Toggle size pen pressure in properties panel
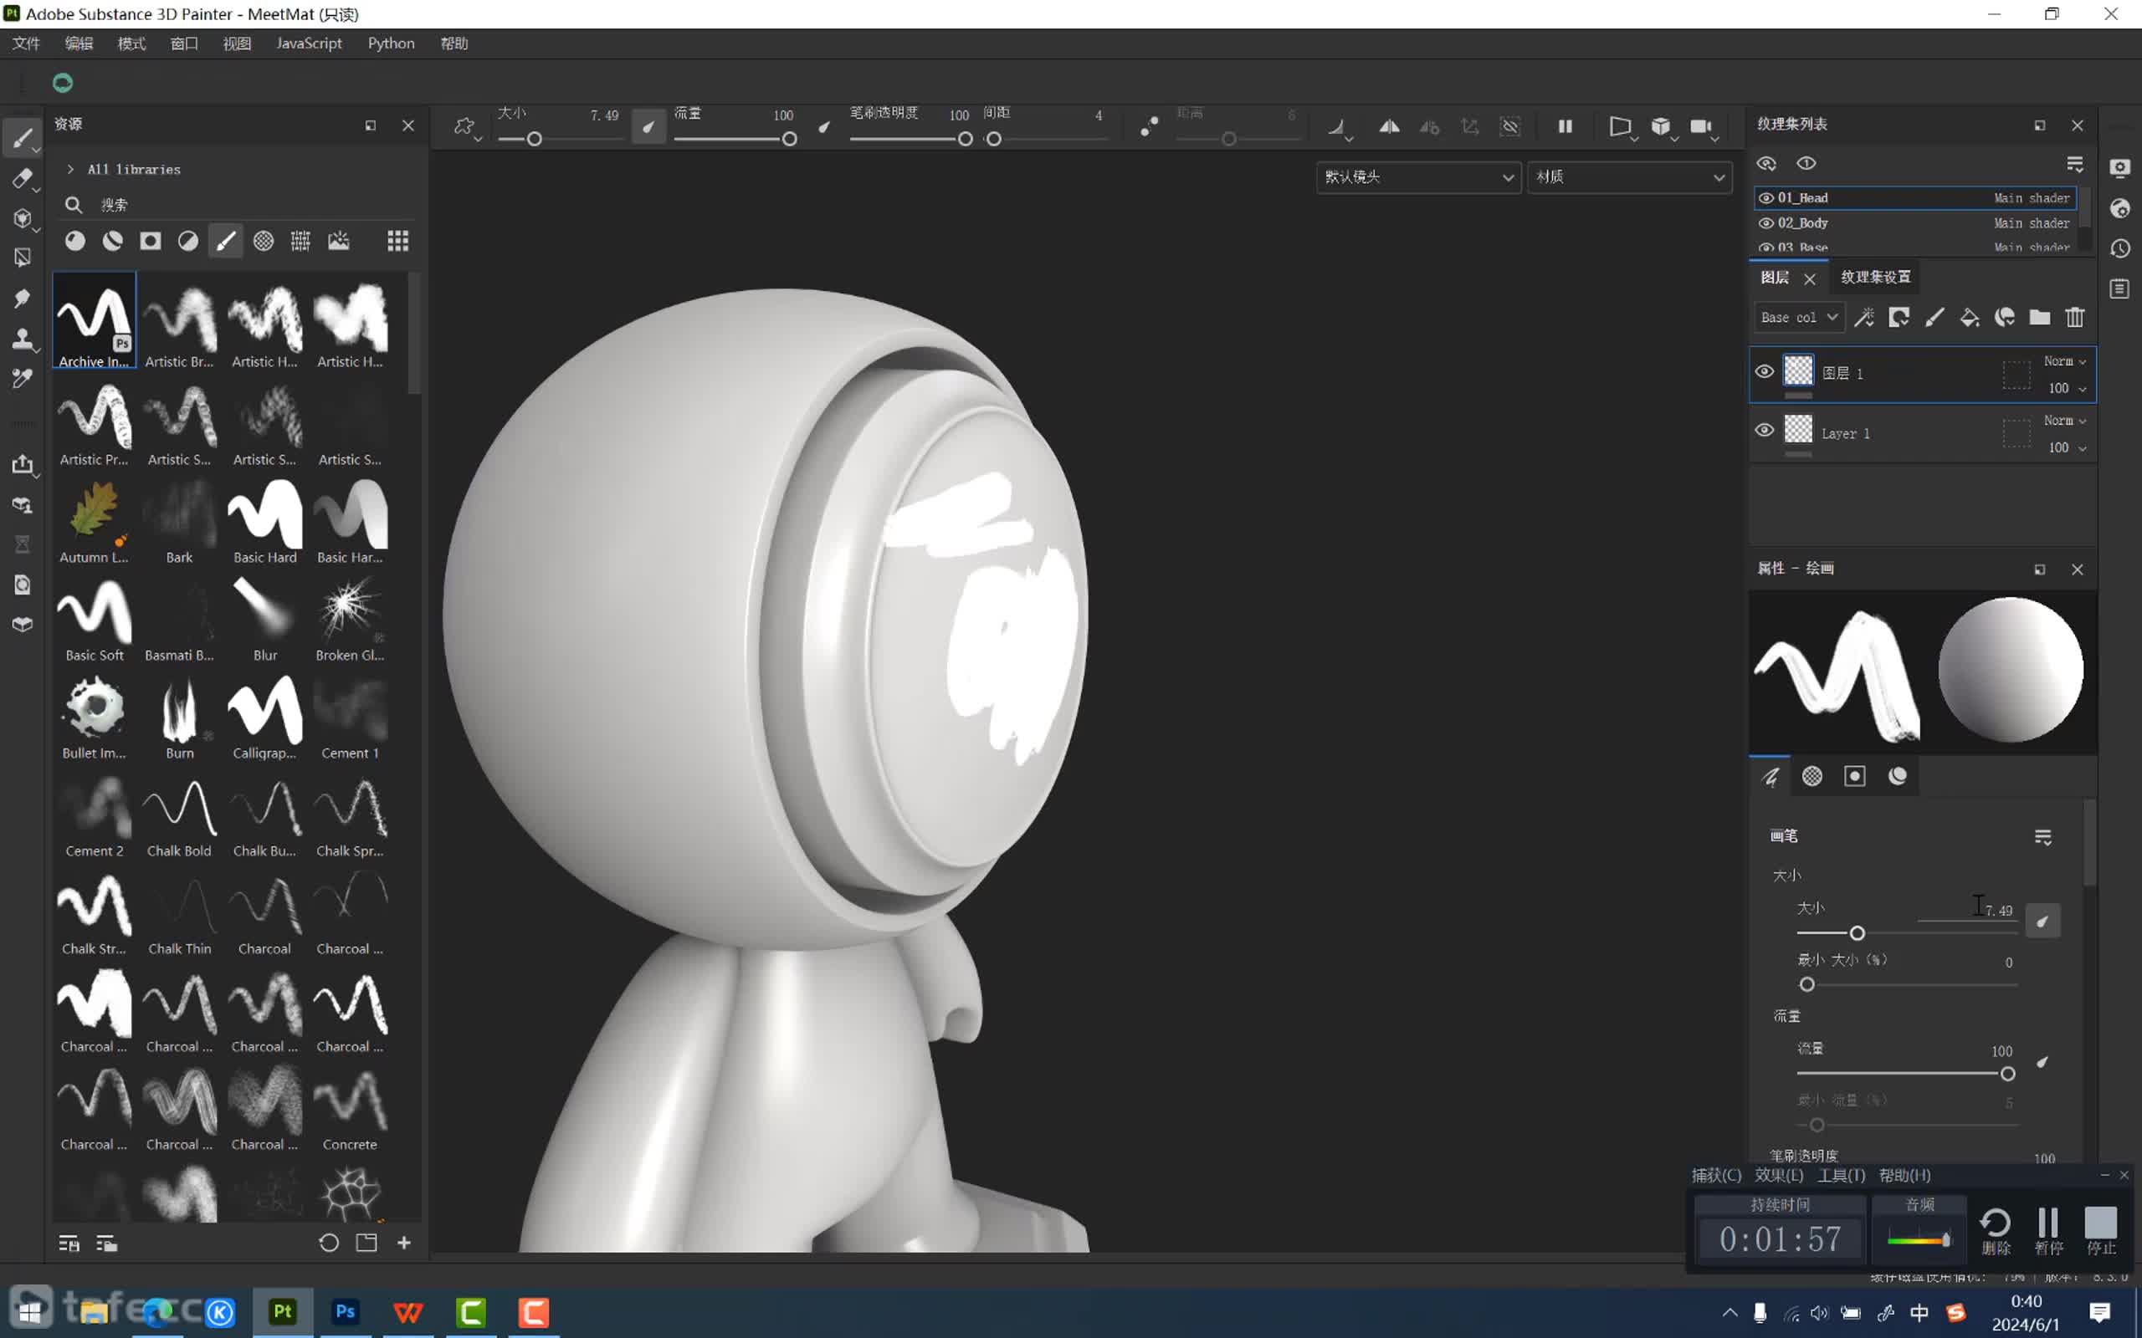 (2043, 922)
